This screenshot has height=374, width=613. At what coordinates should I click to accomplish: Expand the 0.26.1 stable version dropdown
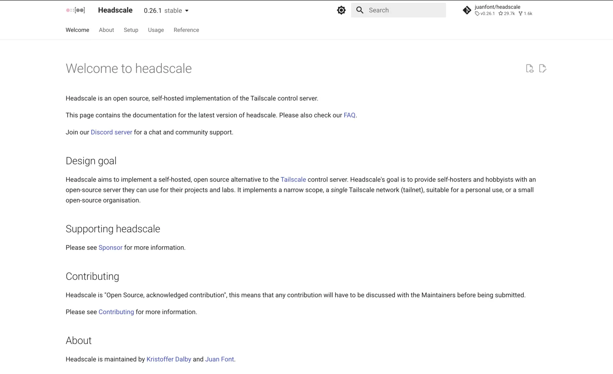coord(166,11)
